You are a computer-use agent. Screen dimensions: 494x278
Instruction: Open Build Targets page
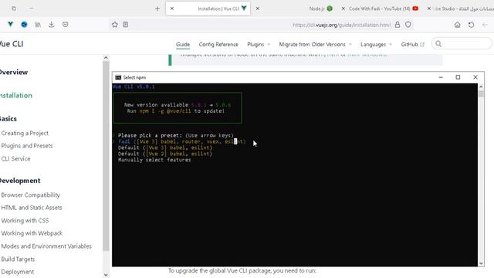[x=18, y=259]
